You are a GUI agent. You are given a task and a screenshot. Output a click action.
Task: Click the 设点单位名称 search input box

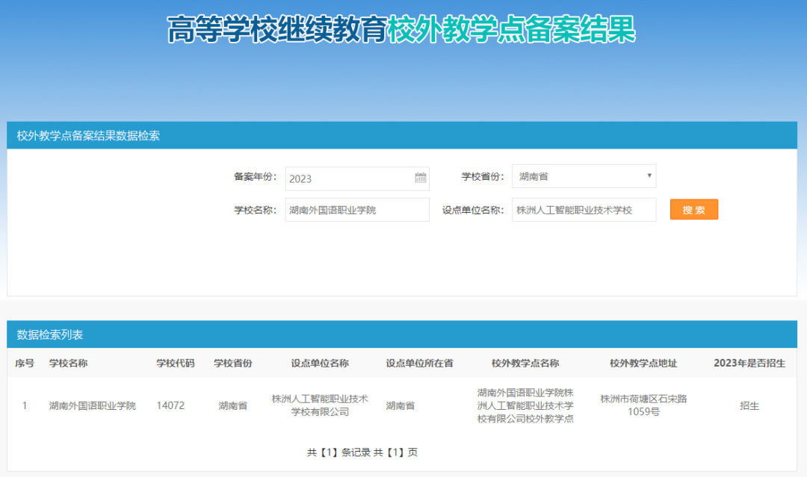(584, 210)
